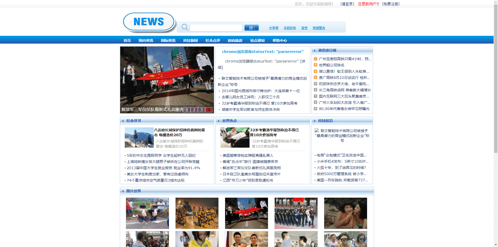The width and height of the screenshot is (498, 247).
Task: Go to 首页 in navigation bar
Action: (x=127, y=40)
